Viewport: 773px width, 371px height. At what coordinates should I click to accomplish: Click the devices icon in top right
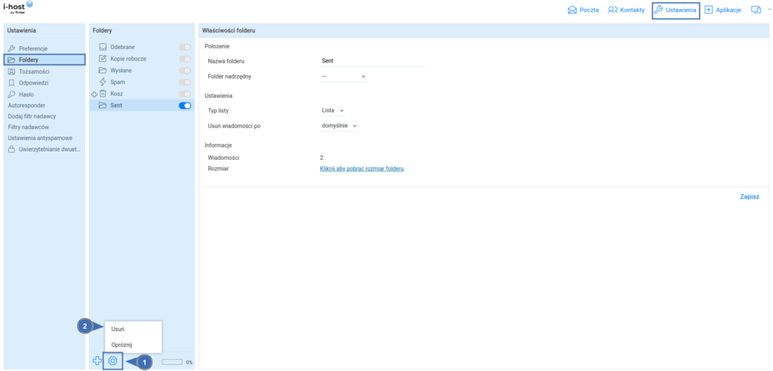coord(756,10)
